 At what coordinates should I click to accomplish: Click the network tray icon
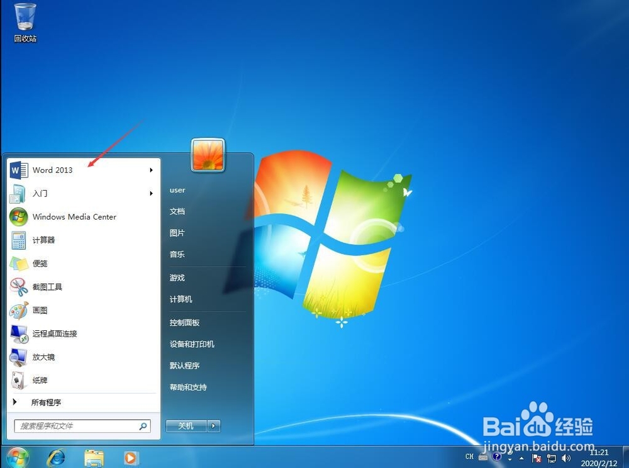(552, 458)
